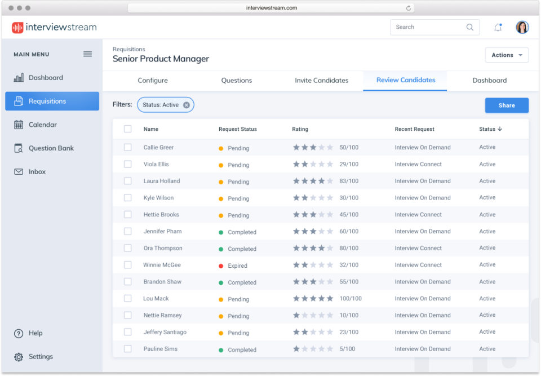This screenshot has height=376, width=541.
Task: Check the checkbox next to Callie Greer
Action: [x=127, y=147]
